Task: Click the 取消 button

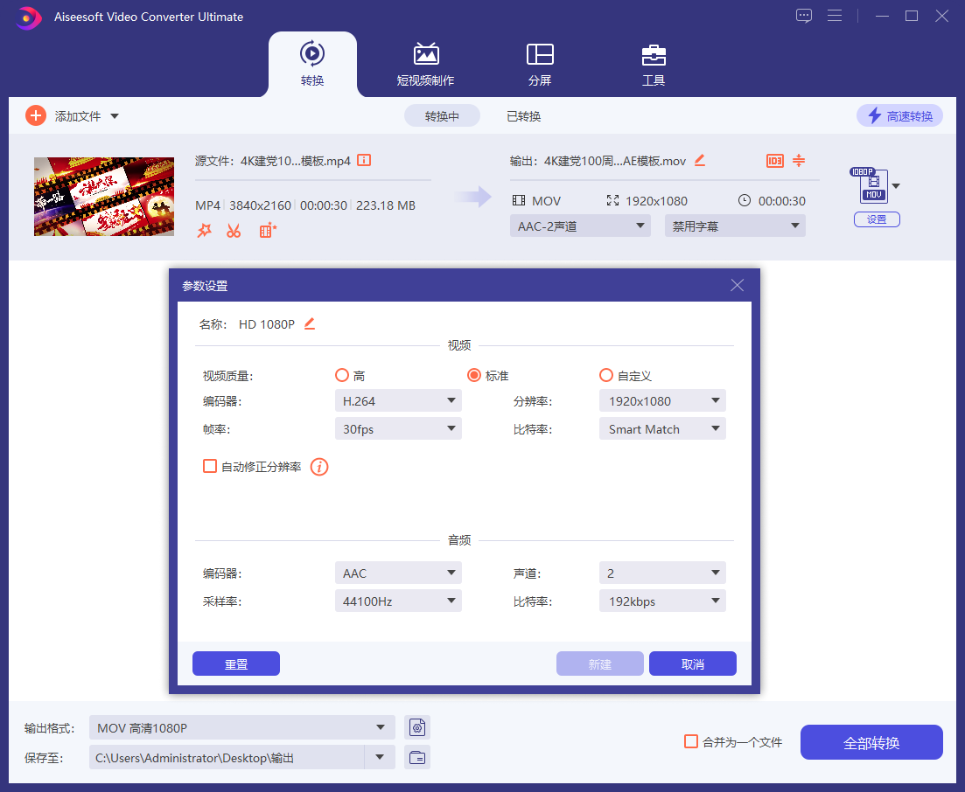Action: [693, 663]
